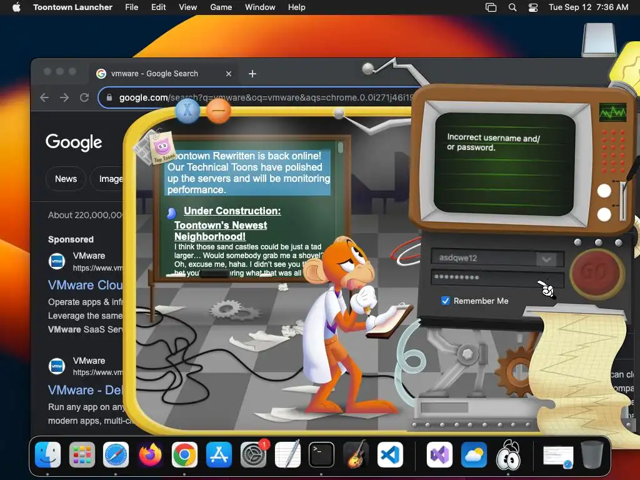Open Google Chrome from the Dock
Image resolution: width=640 pixels, height=480 pixels.
click(x=184, y=455)
